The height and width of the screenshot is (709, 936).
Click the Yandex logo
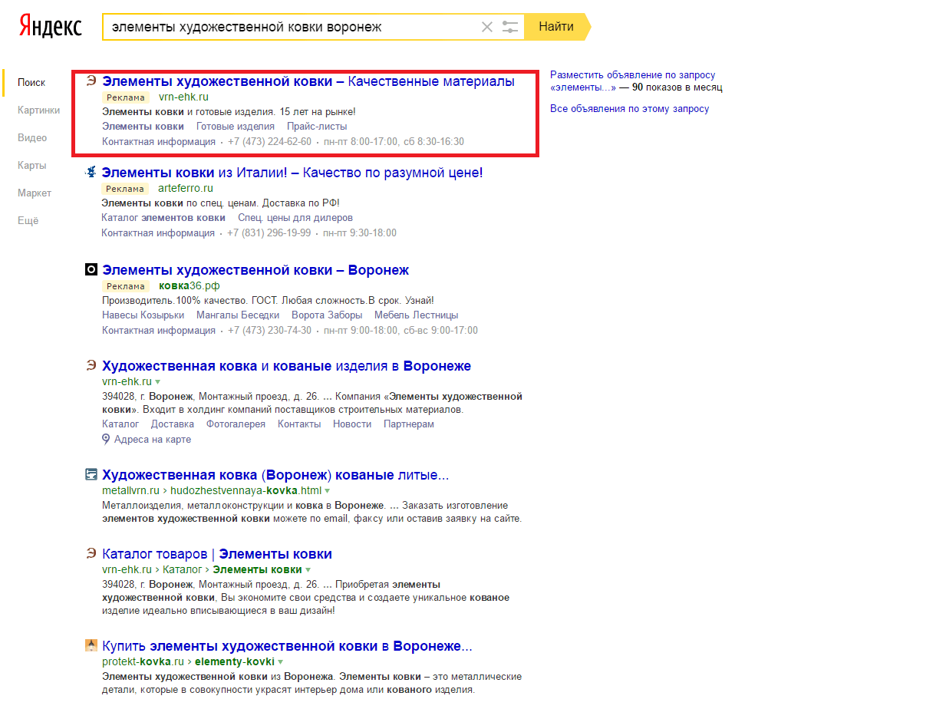coord(51,26)
